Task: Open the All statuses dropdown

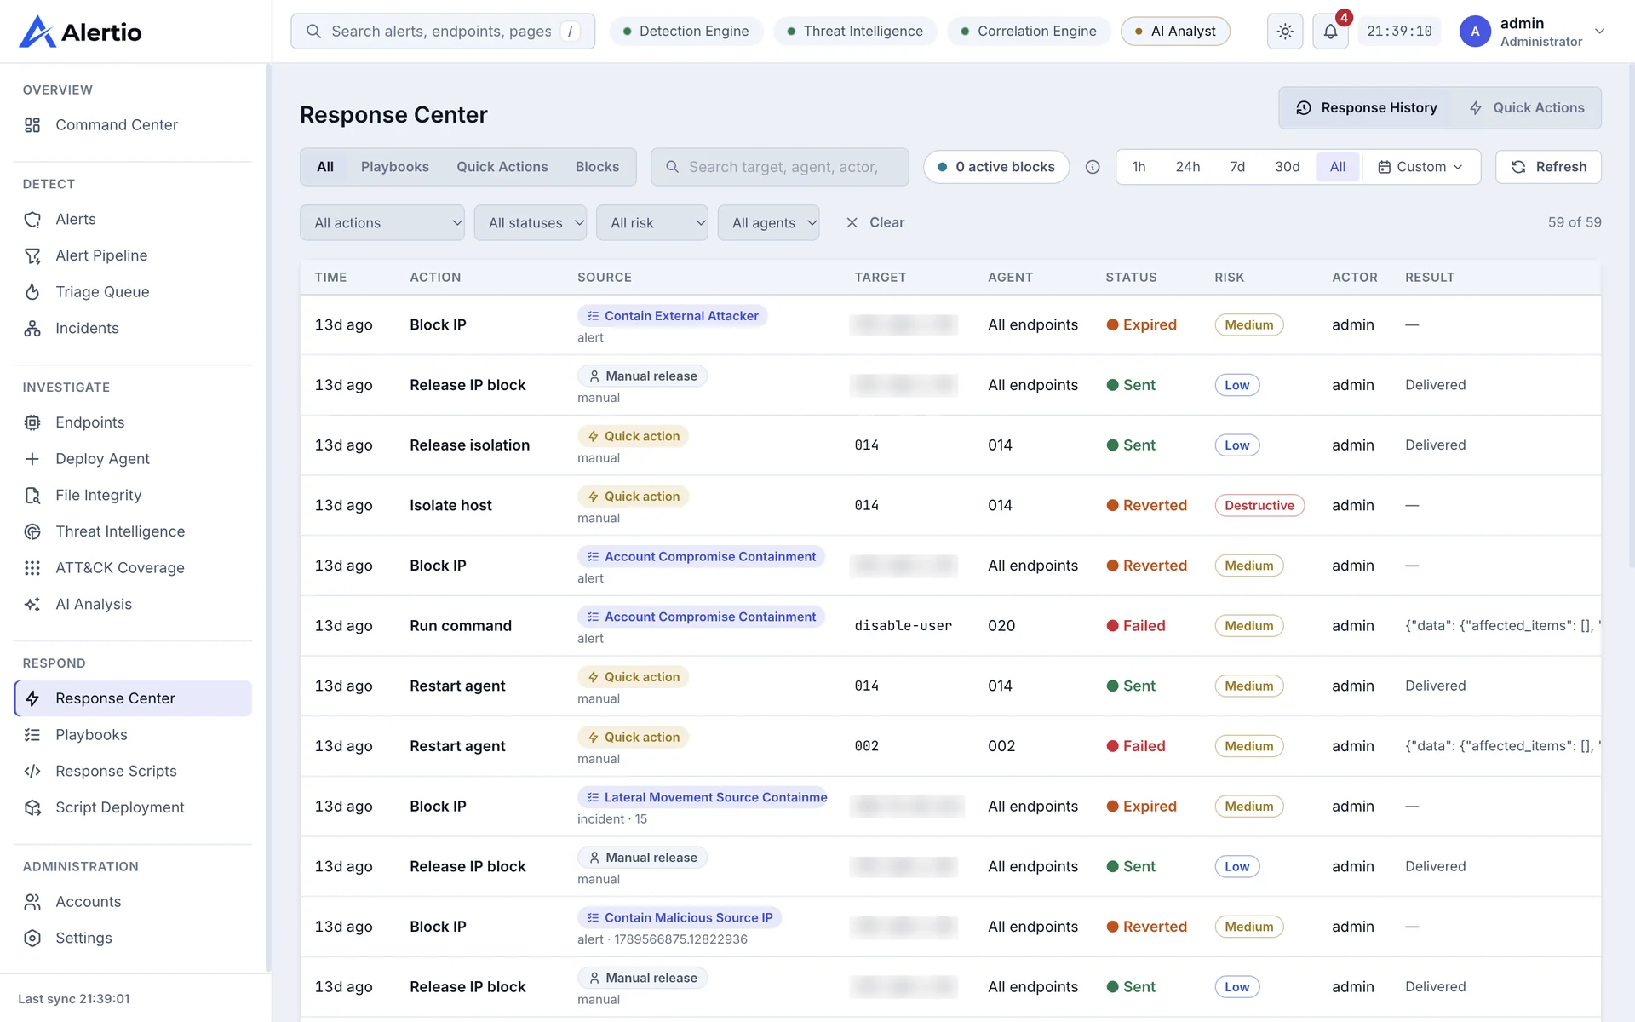Action: point(531,223)
